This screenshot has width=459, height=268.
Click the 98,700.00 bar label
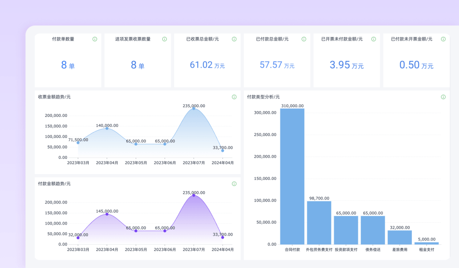(x=319, y=198)
